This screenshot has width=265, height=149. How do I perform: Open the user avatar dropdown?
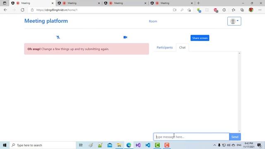click(x=234, y=21)
